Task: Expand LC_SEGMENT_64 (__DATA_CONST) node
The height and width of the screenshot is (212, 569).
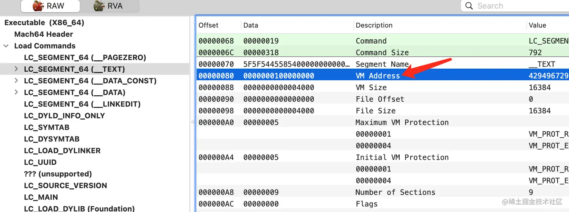Action: 16,81
